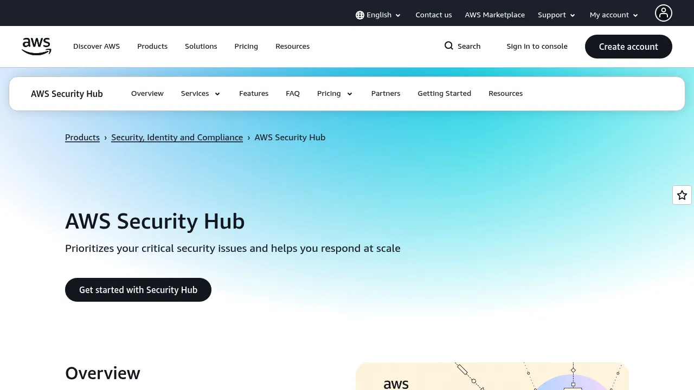
Task: Expand the English language dropdown
Action: click(x=378, y=15)
